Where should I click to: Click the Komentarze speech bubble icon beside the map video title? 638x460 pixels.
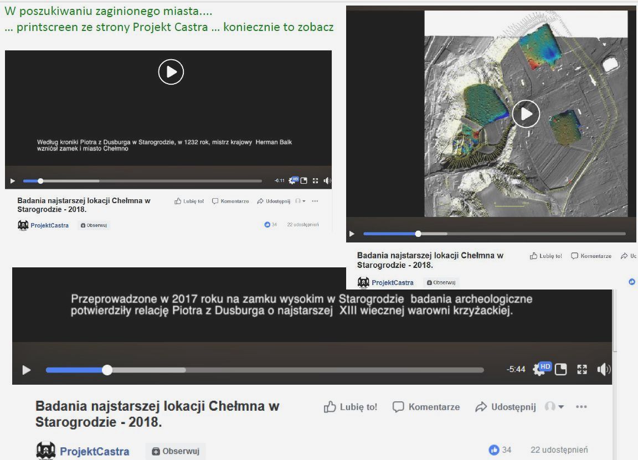pos(574,256)
